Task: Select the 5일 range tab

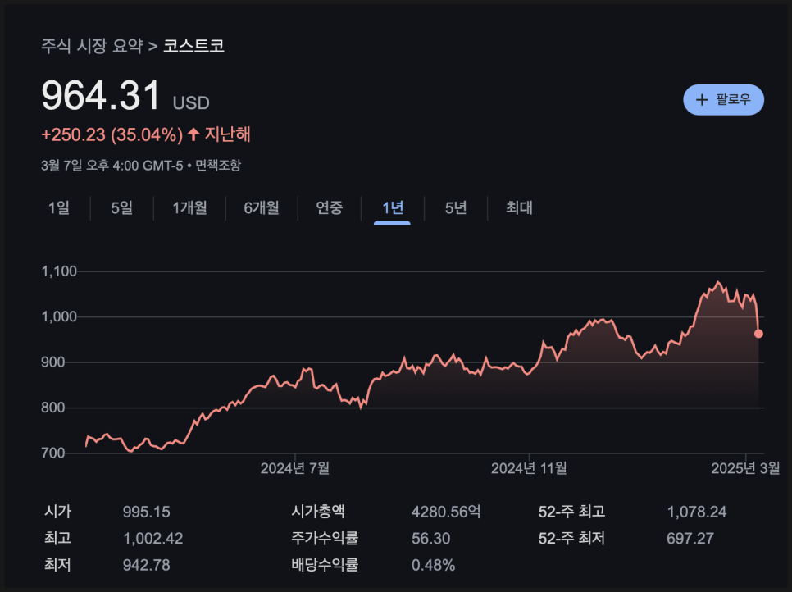Action: tap(121, 207)
